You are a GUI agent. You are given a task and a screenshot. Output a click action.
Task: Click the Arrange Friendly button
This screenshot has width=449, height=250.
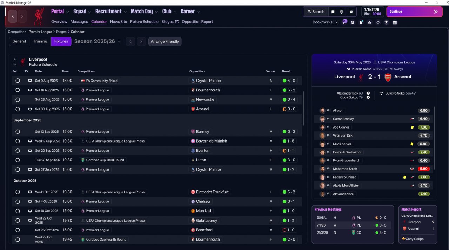click(x=165, y=41)
